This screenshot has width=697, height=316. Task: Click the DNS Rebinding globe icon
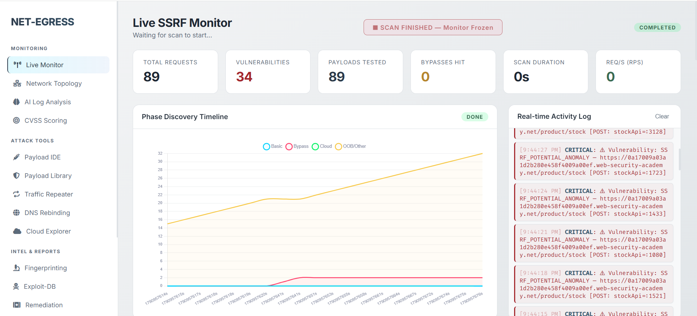coord(16,213)
